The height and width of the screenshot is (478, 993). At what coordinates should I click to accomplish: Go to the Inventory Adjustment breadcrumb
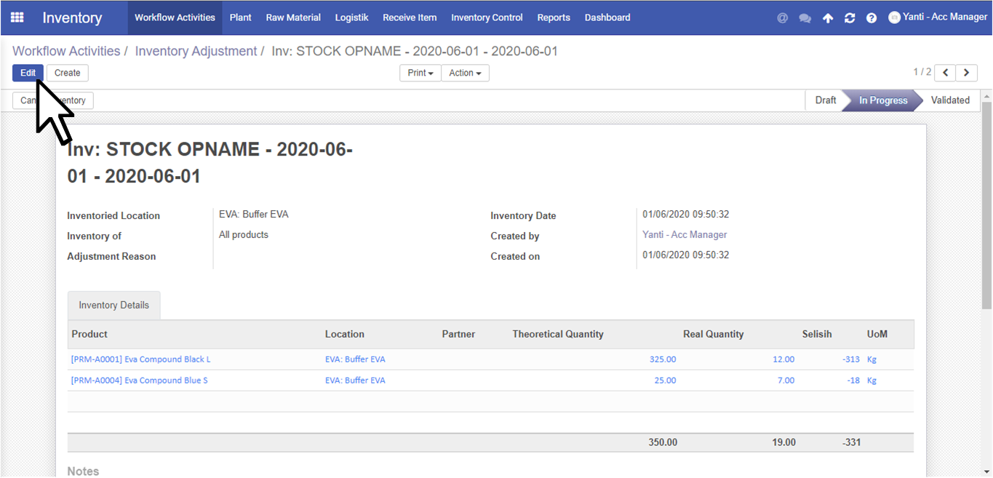(x=196, y=52)
